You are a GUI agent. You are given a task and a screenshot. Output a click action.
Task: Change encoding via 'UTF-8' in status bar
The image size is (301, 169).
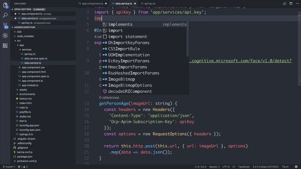(x=226, y=167)
